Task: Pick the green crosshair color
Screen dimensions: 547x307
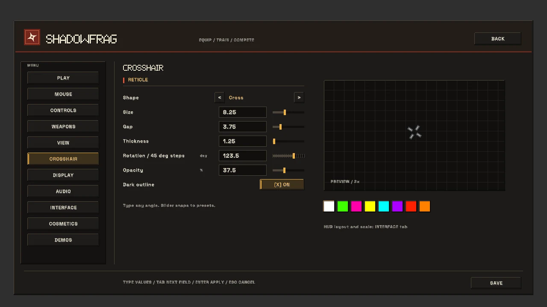Action: pyautogui.click(x=343, y=206)
